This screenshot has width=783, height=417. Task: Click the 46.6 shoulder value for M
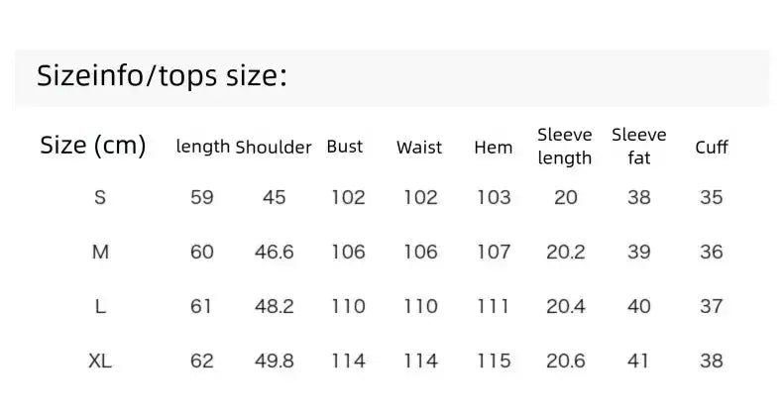click(x=275, y=252)
